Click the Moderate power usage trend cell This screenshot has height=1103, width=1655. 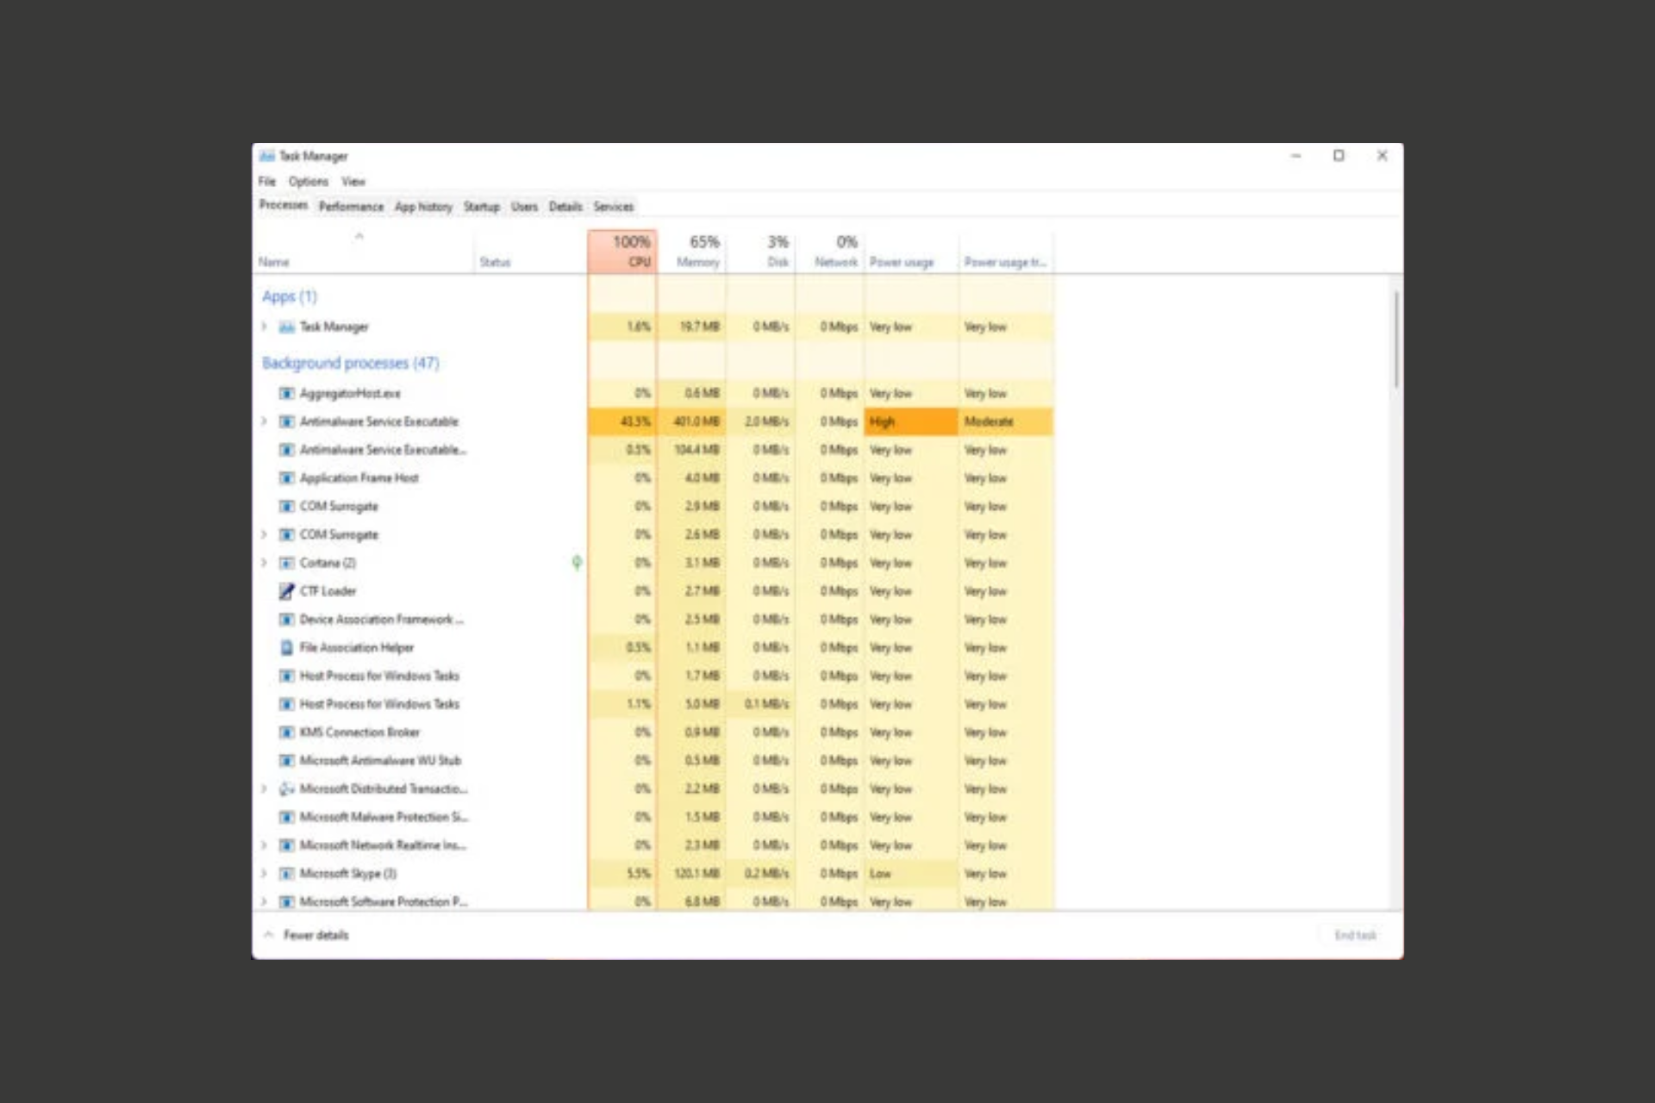pyautogui.click(x=1006, y=421)
